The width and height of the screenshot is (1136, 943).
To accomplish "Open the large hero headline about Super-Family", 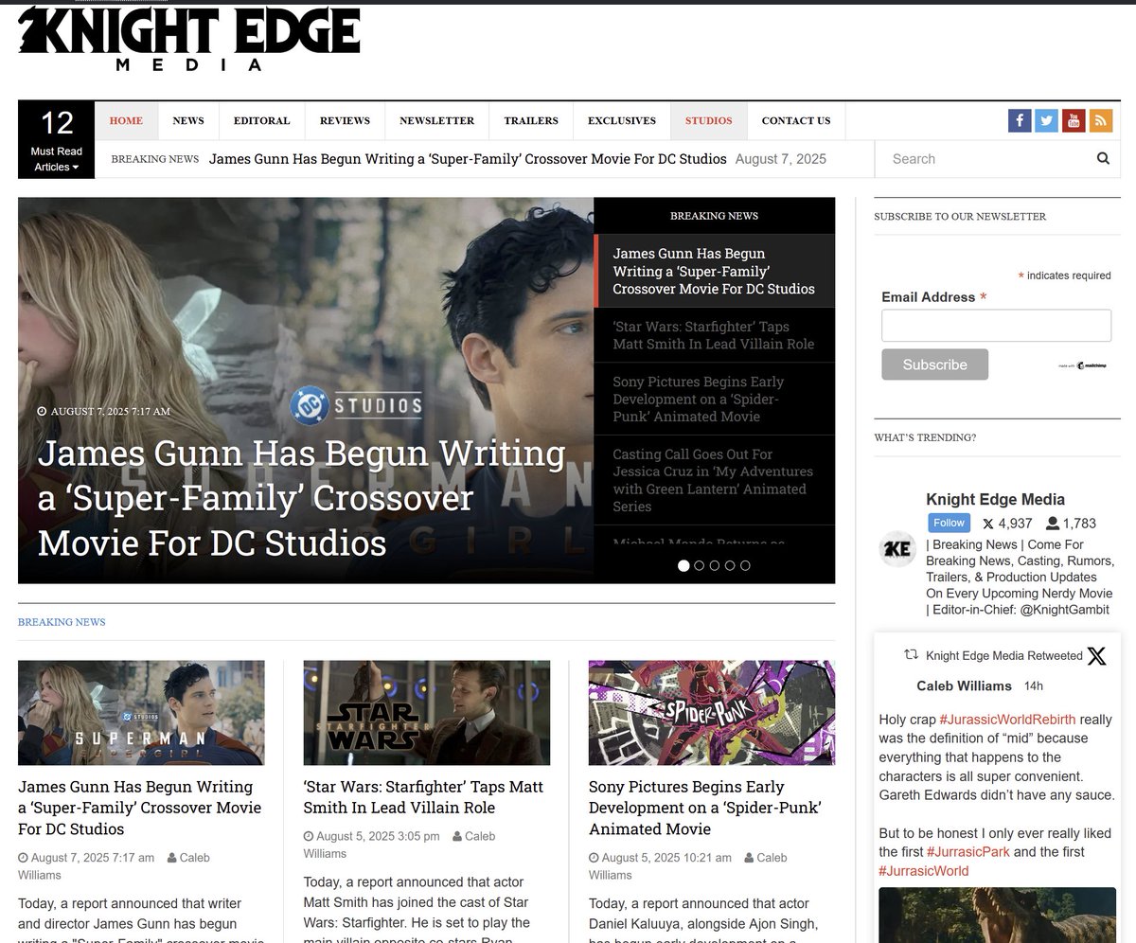I will point(302,498).
